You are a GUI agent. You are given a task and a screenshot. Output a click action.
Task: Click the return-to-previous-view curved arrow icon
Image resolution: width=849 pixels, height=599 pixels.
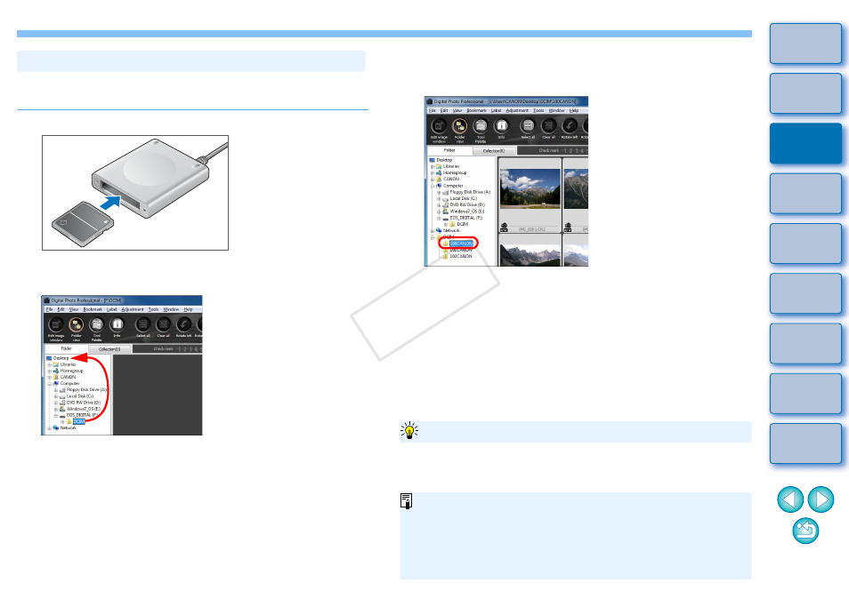805,531
